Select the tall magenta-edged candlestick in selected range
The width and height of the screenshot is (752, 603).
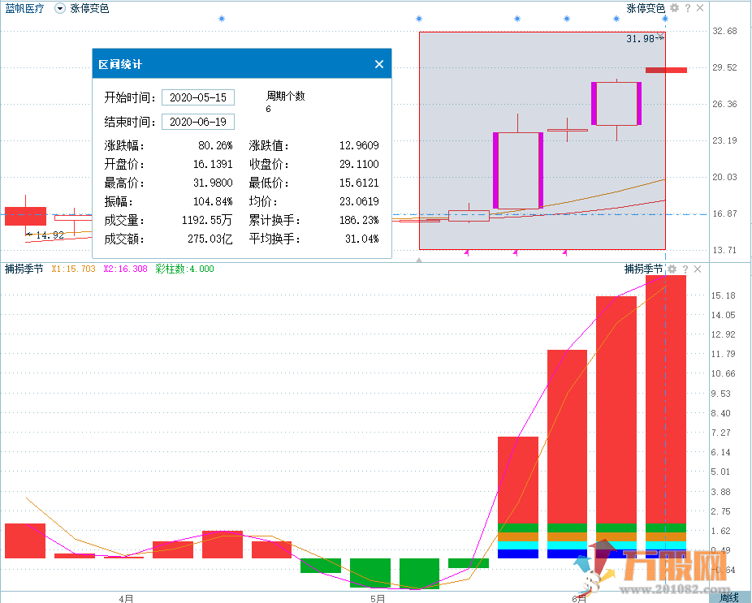click(517, 170)
